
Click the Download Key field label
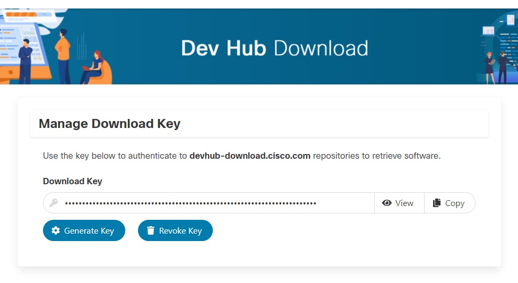tap(73, 181)
